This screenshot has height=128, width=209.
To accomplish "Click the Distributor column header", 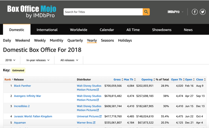I will (x=84, y=80).
